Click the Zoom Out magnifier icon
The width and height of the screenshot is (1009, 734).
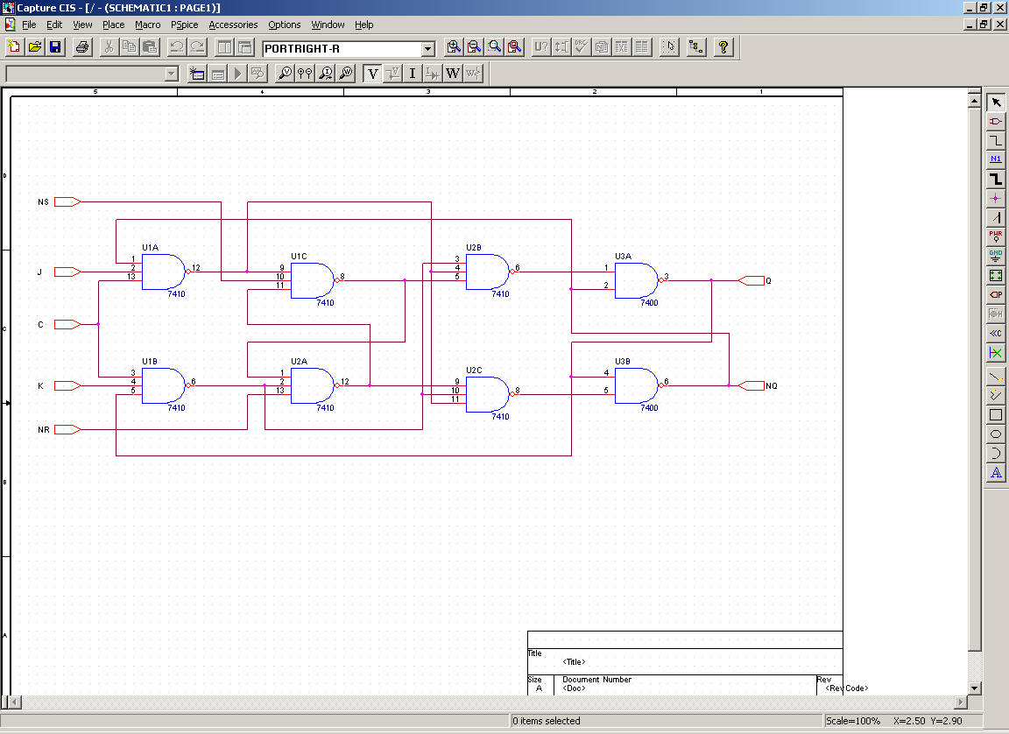[x=474, y=47]
